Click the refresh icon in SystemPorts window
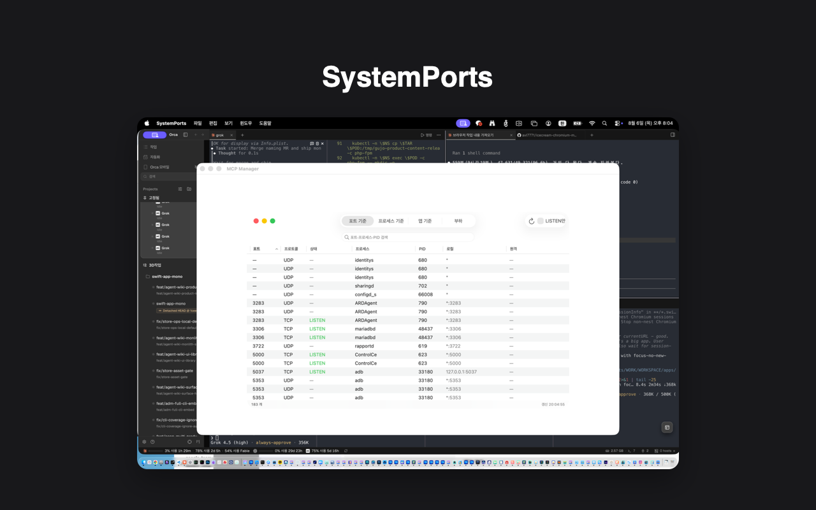This screenshot has height=510, width=816. tap(532, 221)
